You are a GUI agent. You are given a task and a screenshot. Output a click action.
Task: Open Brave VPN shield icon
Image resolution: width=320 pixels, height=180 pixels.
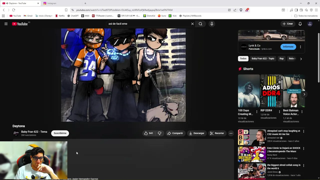tap(311, 10)
